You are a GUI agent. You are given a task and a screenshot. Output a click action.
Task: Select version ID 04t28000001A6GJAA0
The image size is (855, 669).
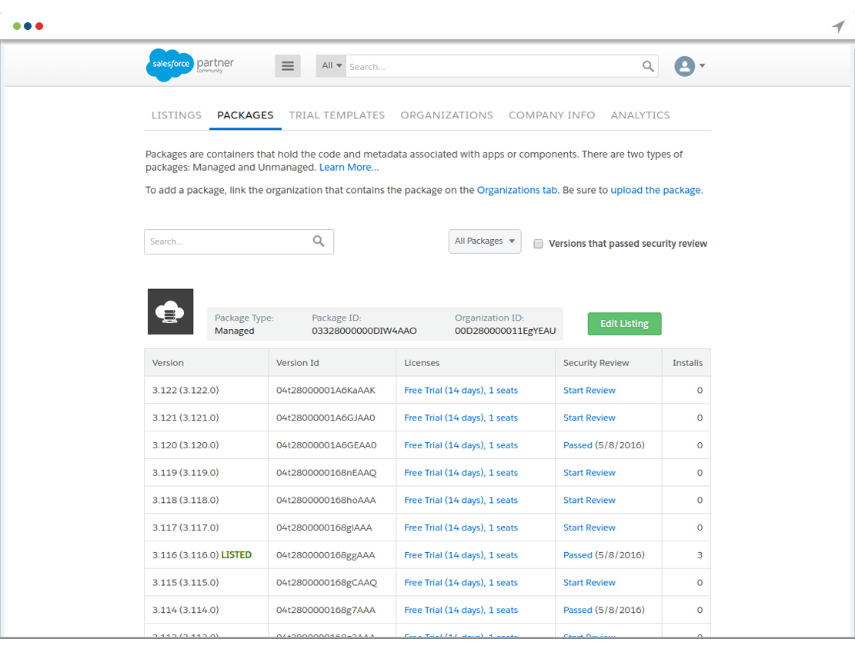tap(326, 418)
